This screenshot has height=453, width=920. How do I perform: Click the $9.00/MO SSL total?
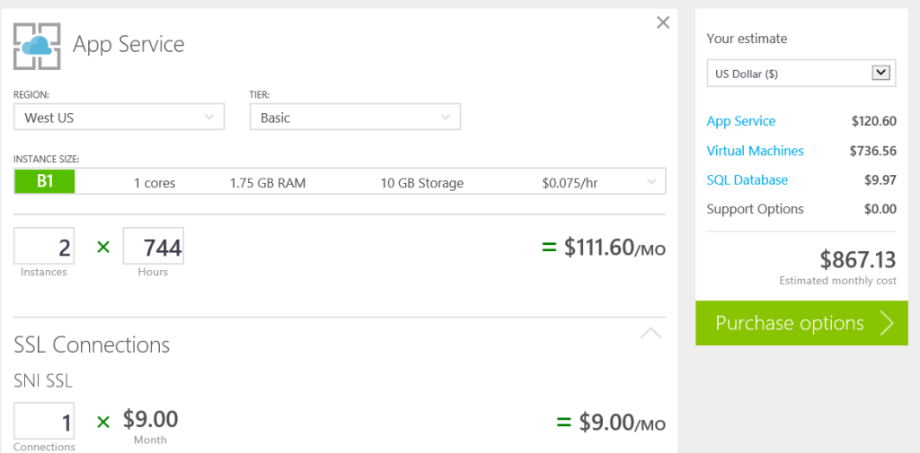(622, 422)
